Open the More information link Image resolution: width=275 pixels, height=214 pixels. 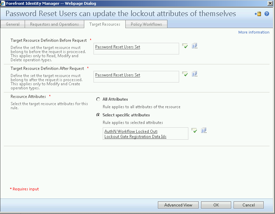coord(254,32)
